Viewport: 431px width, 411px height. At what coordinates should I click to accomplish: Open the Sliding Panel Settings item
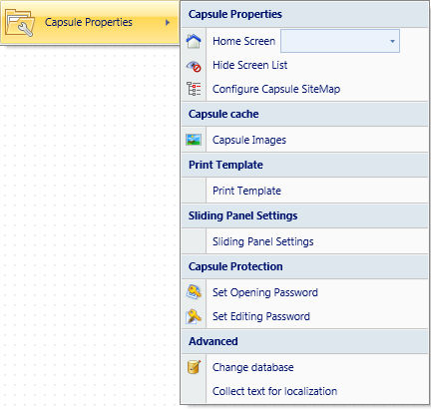coord(263,241)
